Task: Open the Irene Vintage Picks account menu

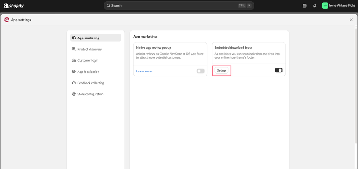Action: click(x=339, y=6)
